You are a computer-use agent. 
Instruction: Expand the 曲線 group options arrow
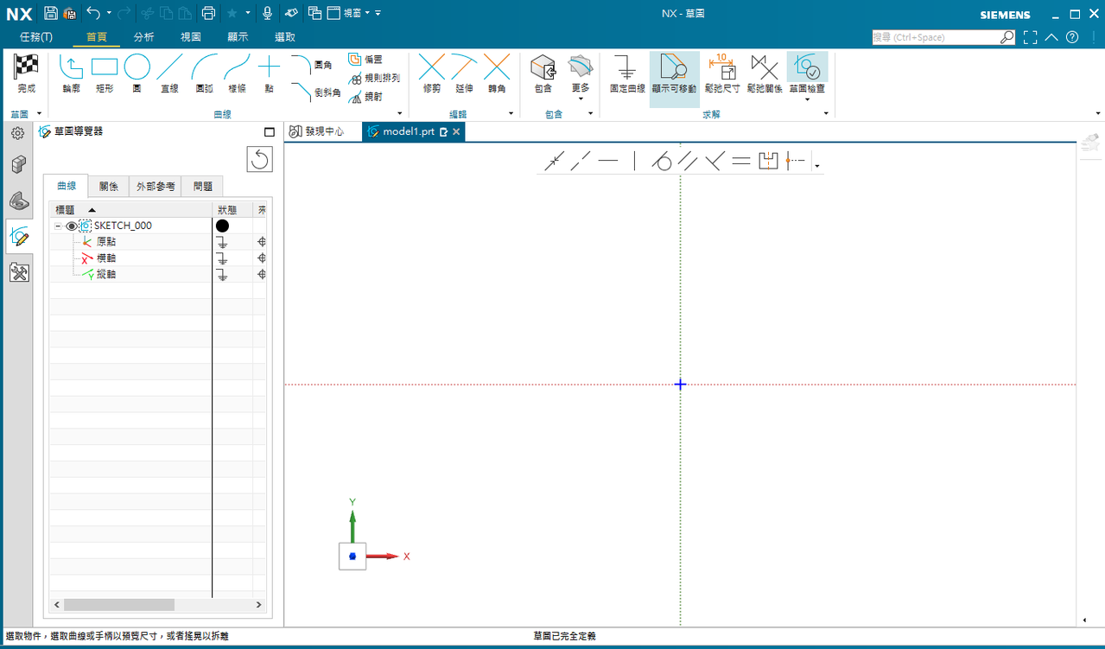tap(399, 114)
